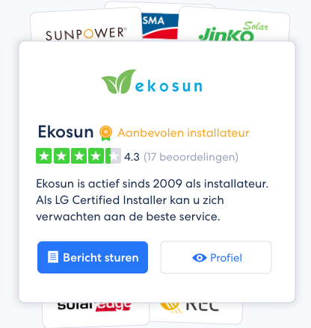Click the Bericht sturen button

93,257
